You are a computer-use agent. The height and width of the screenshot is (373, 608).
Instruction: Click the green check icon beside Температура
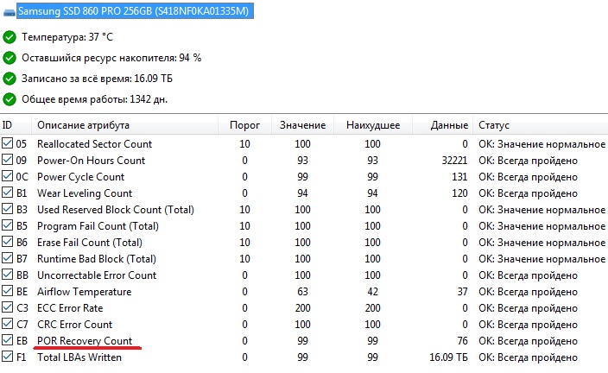9,37
